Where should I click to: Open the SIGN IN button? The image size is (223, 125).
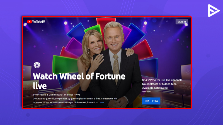(182, 22)
